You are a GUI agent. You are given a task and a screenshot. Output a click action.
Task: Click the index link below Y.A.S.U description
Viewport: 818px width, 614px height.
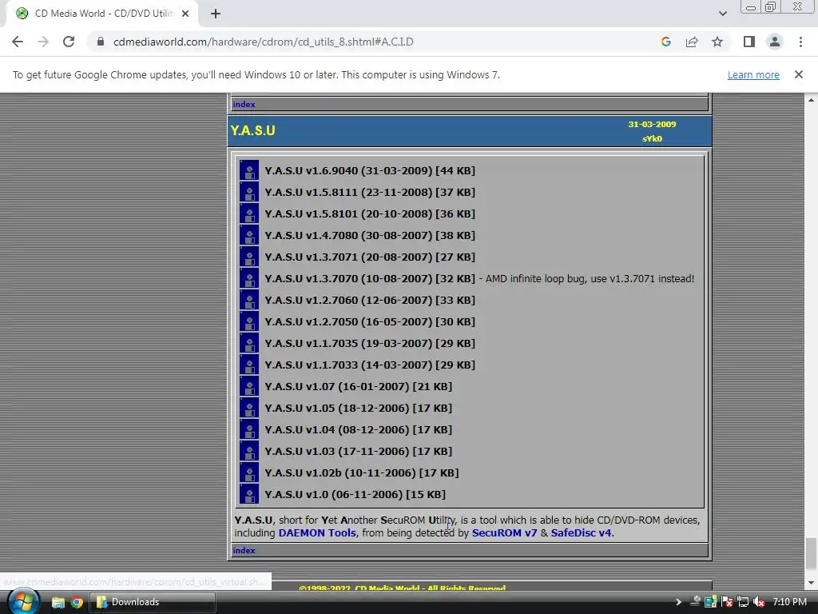[x=244, y=550]
